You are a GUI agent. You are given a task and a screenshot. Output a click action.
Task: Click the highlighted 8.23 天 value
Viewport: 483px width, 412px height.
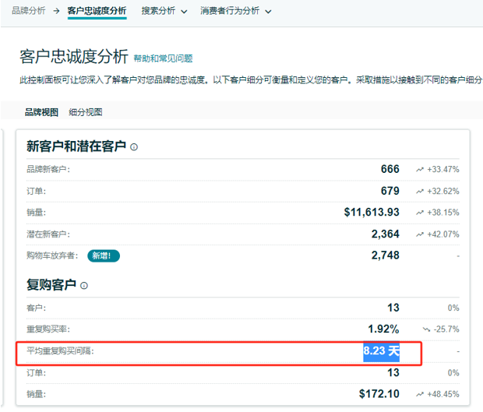[x=381, y=351]
